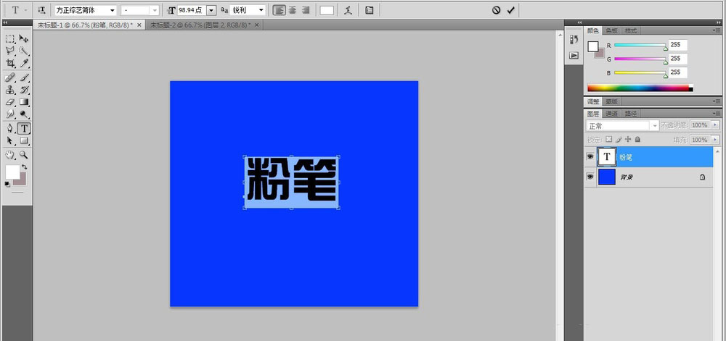726x341 pixels.
Task: Select the Pen tool
Action: (x=9, y=128)
